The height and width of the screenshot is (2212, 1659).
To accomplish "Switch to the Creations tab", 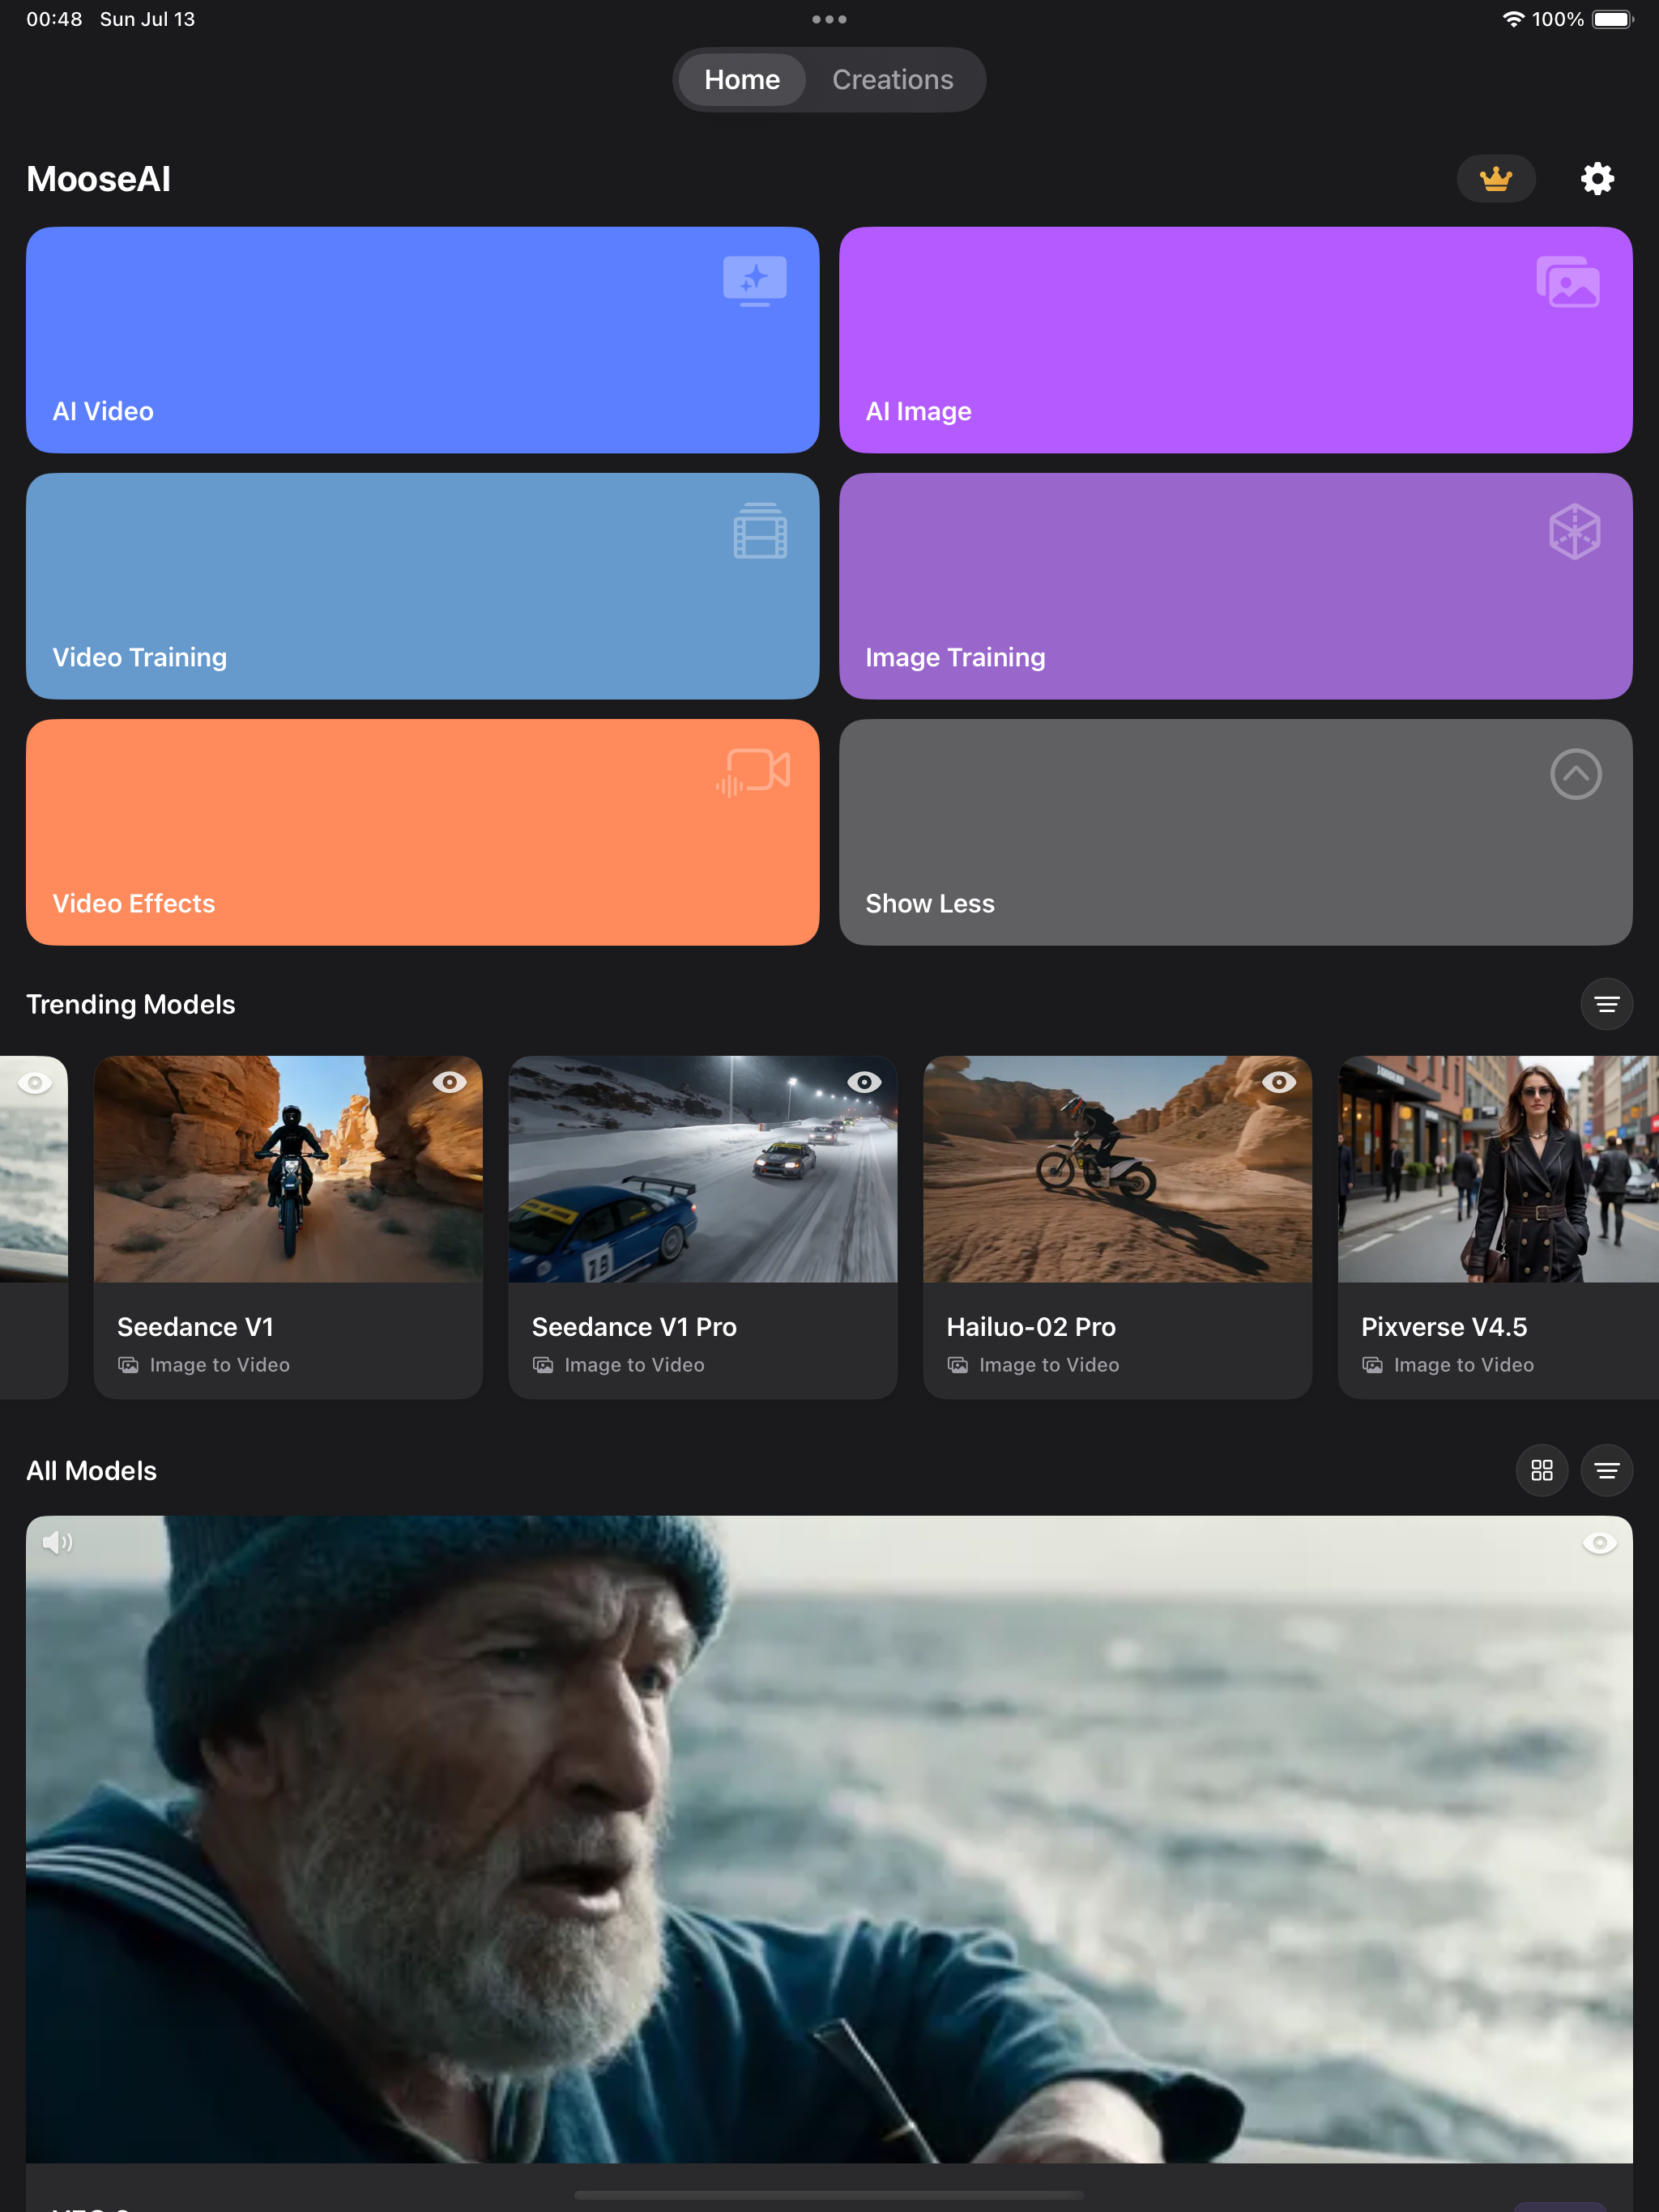I will pos(893,80).
